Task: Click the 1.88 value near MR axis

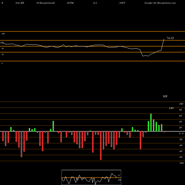Action: pos(171,108)
